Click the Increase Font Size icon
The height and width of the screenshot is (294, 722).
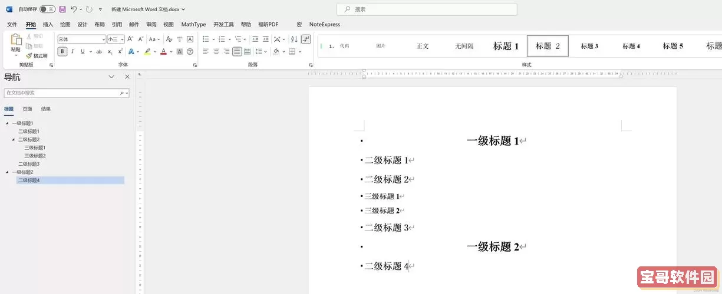click(x=130, y=39)
